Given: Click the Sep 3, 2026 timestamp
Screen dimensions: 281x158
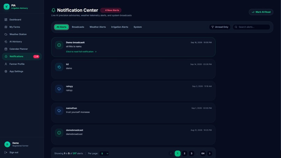Looking at the screenshot, I should pyautogui.click(x=202, y=86).
